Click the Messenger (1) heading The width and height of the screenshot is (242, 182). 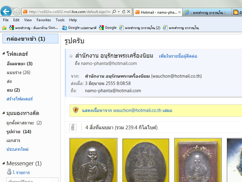(24, 163)
